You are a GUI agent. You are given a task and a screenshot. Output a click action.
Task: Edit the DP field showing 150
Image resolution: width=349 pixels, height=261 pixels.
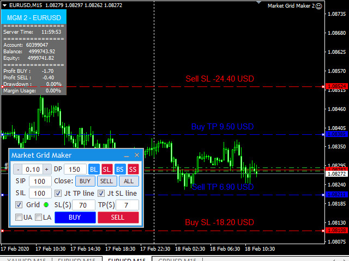click(x=75, y=170)
